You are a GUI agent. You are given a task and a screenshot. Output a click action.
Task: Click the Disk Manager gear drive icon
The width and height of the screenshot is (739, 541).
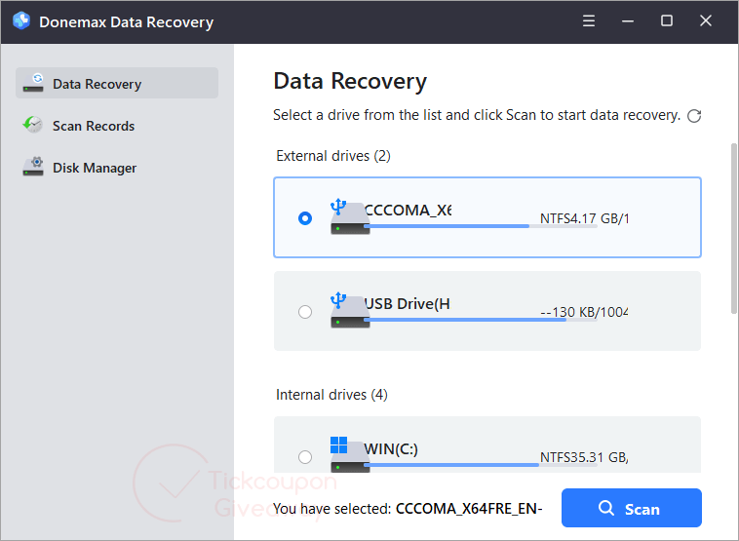tap(33, 167)
